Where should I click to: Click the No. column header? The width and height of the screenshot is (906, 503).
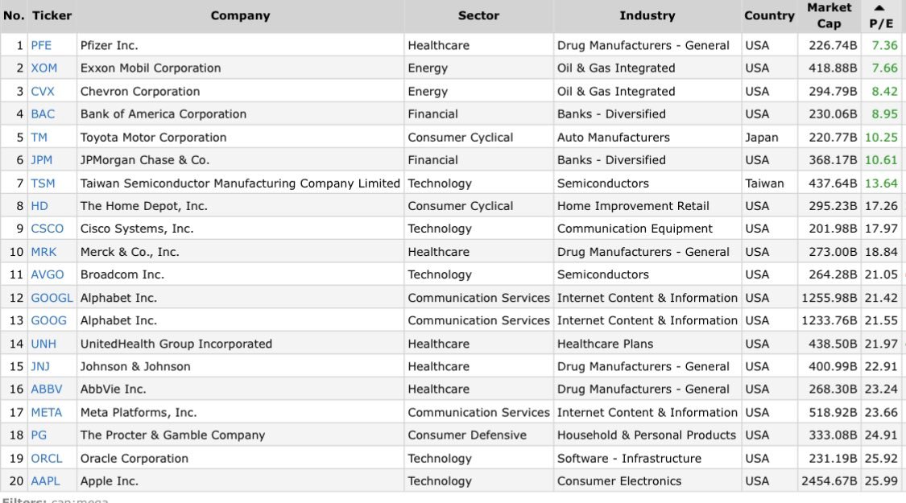click(14, 16)
